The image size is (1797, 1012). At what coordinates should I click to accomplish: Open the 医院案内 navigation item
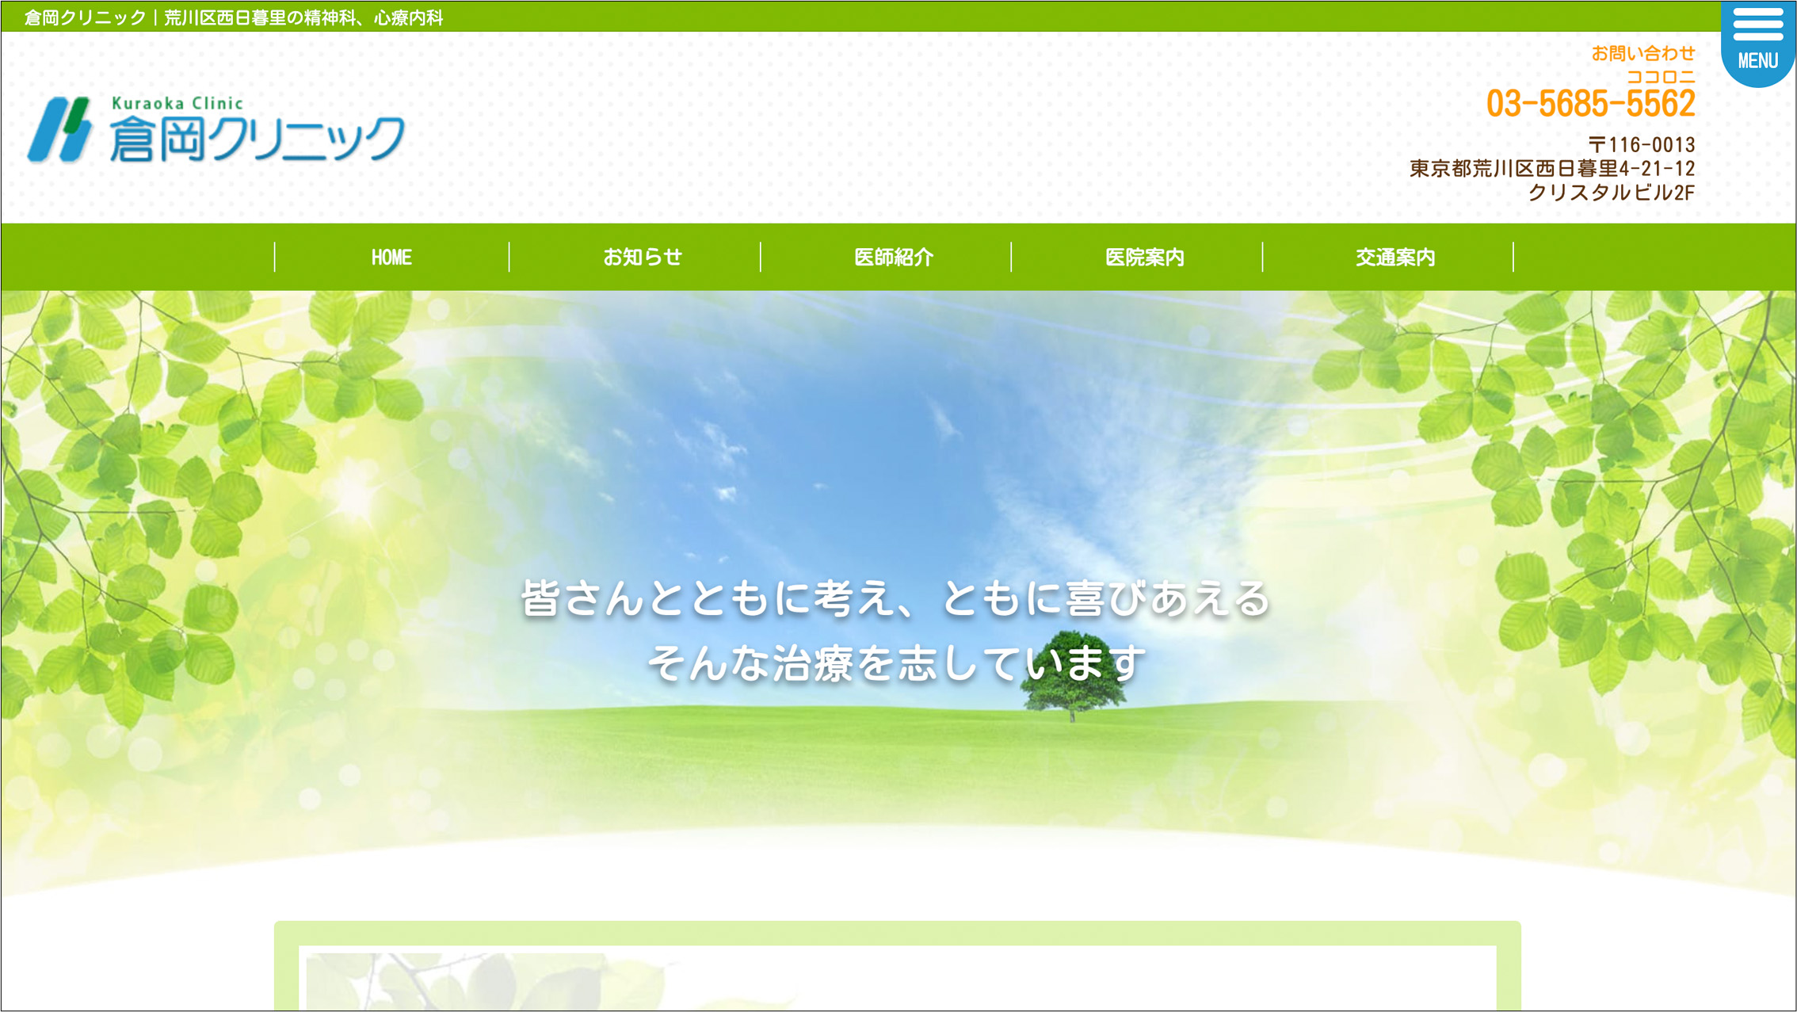pos(1144,257)
